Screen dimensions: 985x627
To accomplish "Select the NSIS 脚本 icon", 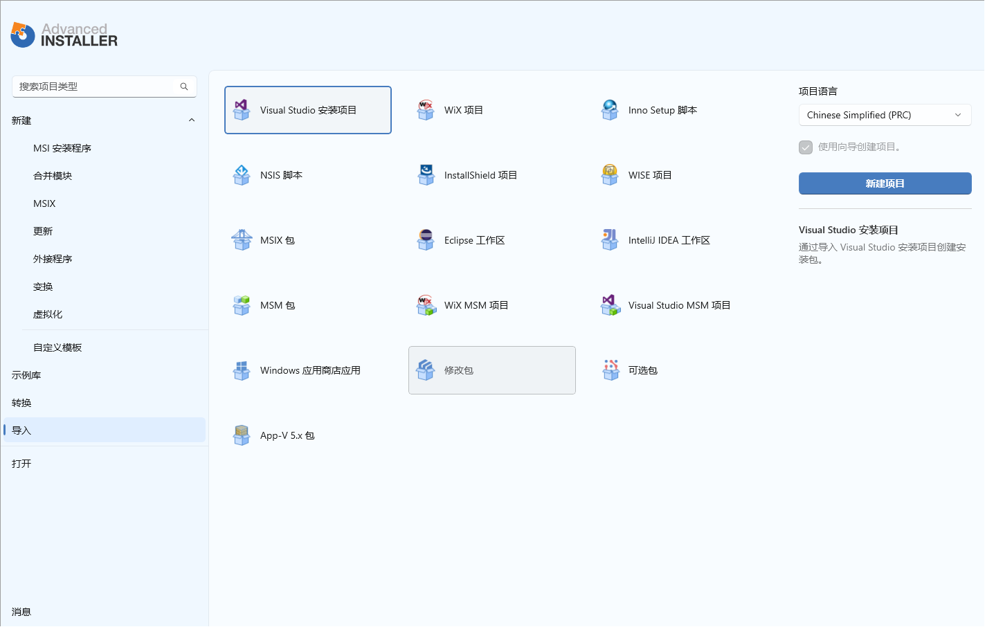I will [x=242, y=175].
